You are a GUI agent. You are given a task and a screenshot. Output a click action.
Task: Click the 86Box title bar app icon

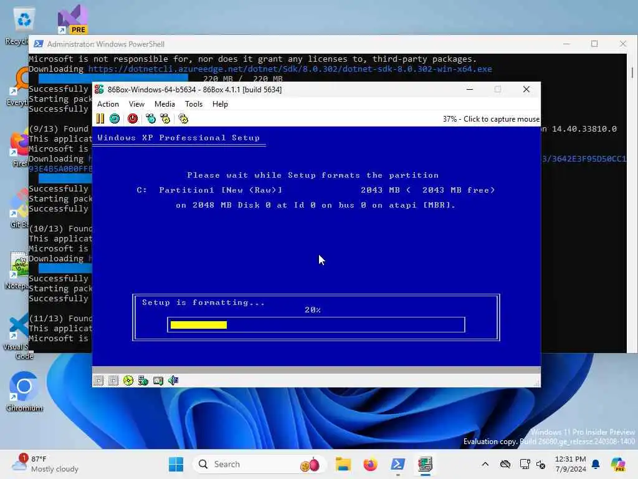pos(99,89)
